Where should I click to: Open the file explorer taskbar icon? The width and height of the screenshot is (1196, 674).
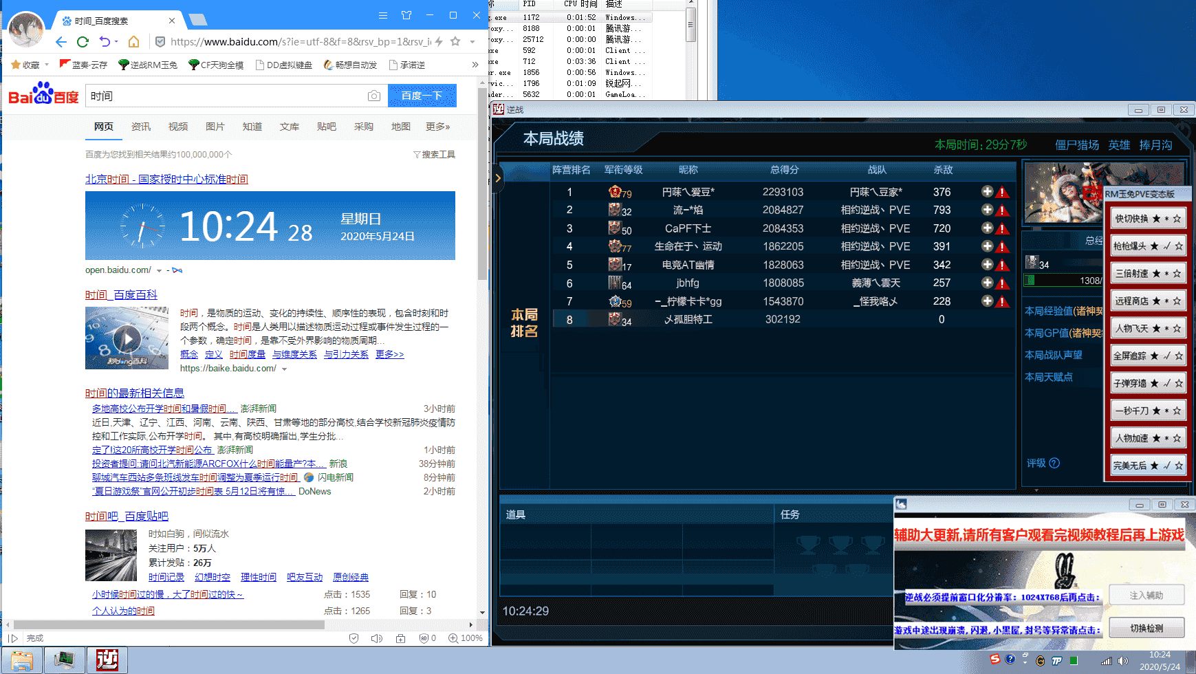tap(22, 660)
